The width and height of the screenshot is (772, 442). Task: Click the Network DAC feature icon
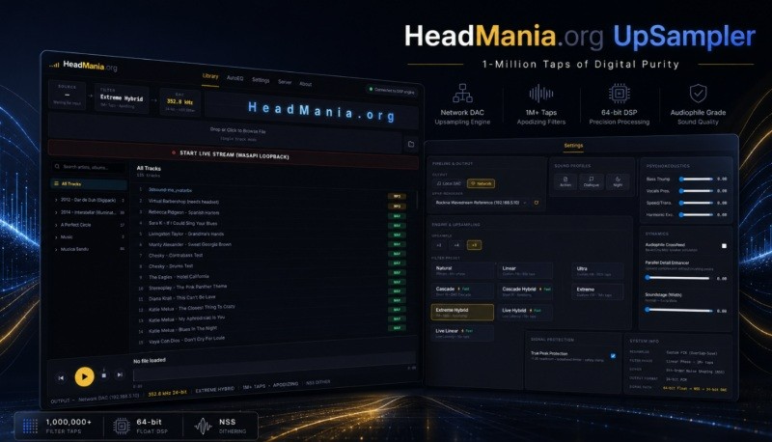pyautogui.click(x=462, y=93)
